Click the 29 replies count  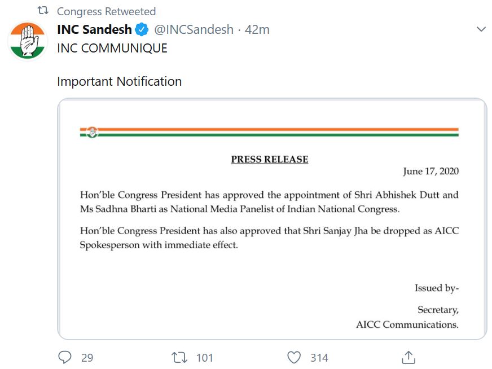87,358
